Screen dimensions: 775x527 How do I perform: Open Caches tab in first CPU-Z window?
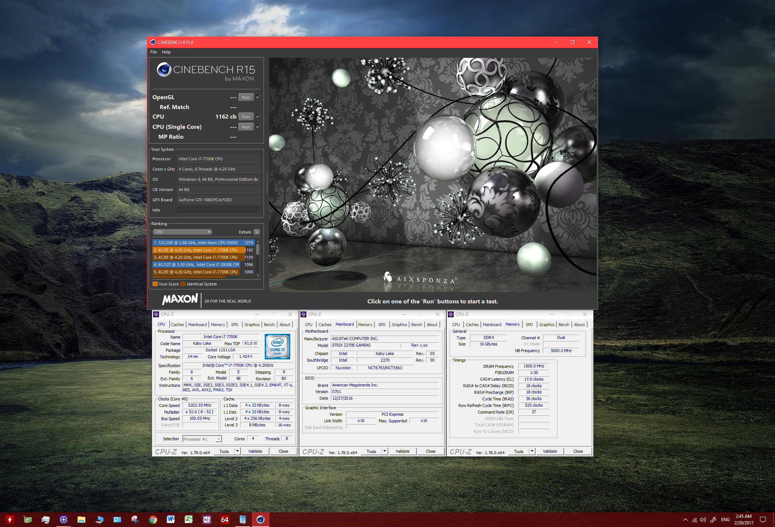[x=178, y=325]
